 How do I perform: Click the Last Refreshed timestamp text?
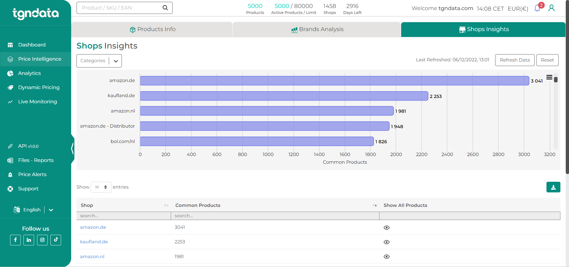coord(452,60)
